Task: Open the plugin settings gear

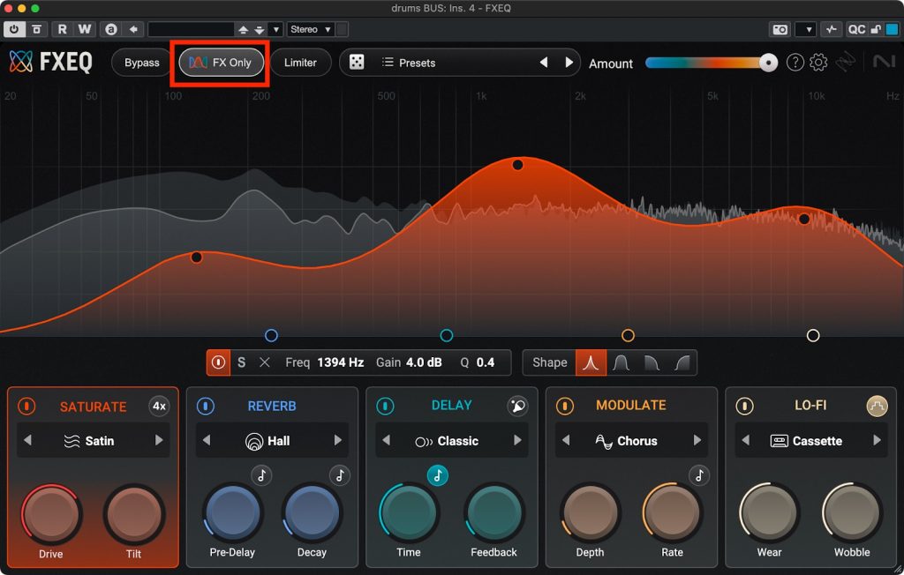Action: 818,63
